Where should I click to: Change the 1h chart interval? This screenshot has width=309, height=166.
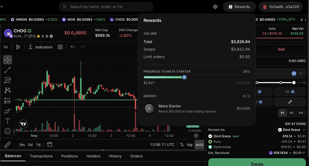[x=6, y=47]
